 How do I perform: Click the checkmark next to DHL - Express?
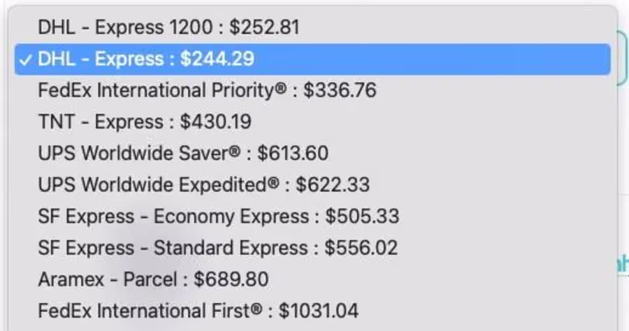(25, 60)
